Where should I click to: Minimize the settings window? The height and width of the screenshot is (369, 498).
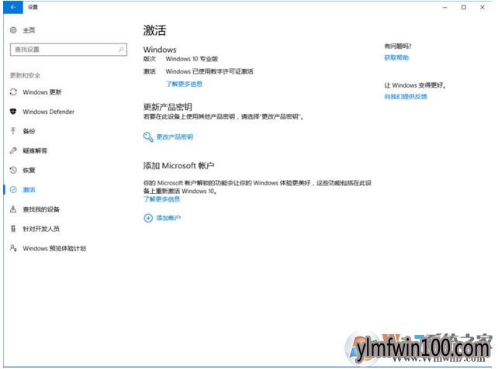pyautogui.click(x=445, y=7)
